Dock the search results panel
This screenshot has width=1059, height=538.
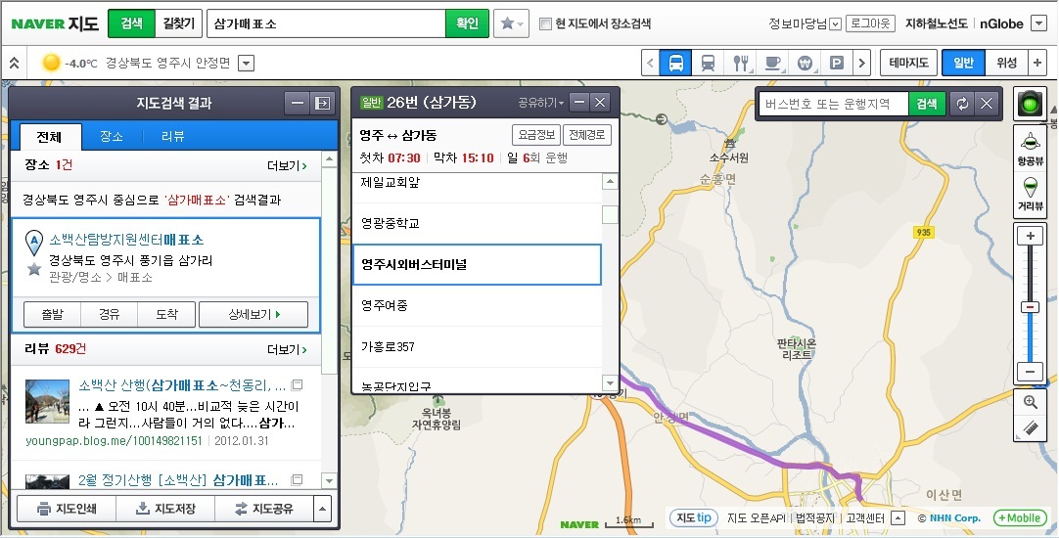[x=323, y=104]
